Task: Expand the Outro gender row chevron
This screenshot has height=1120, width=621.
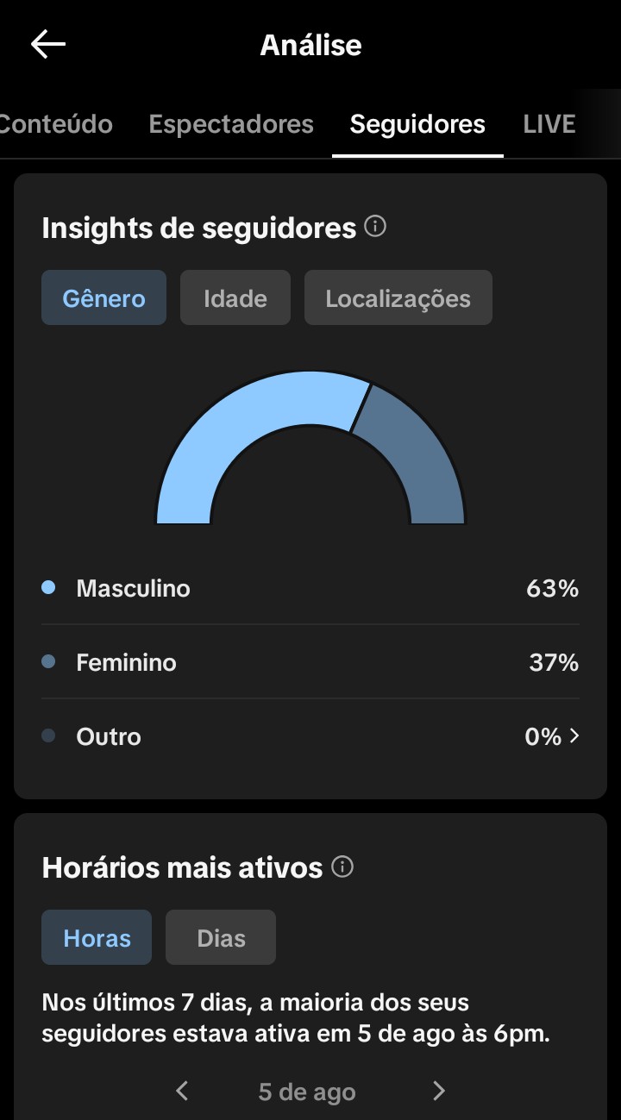Action: 575,736
